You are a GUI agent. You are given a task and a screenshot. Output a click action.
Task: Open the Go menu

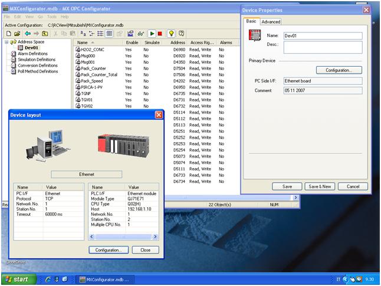[x=40, y=17]
